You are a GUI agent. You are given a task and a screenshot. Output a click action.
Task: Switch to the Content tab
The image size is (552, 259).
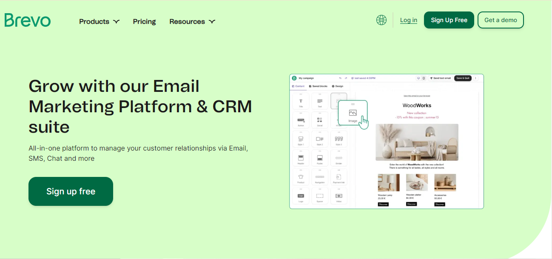click(x=298, y=86)
